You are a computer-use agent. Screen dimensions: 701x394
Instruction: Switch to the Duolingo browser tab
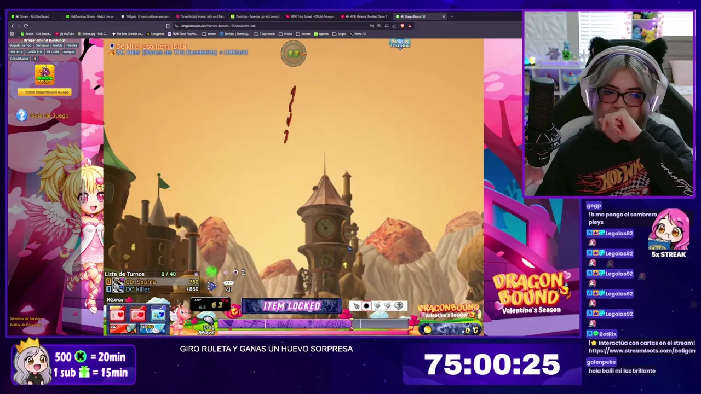click(x=255, y=16)
